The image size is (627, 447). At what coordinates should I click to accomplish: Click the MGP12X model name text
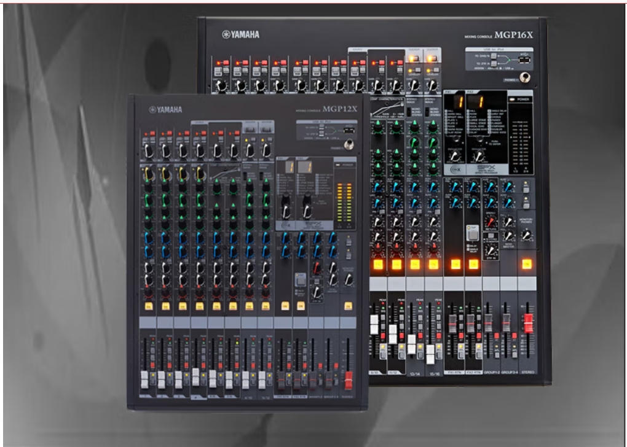[339, 109]
